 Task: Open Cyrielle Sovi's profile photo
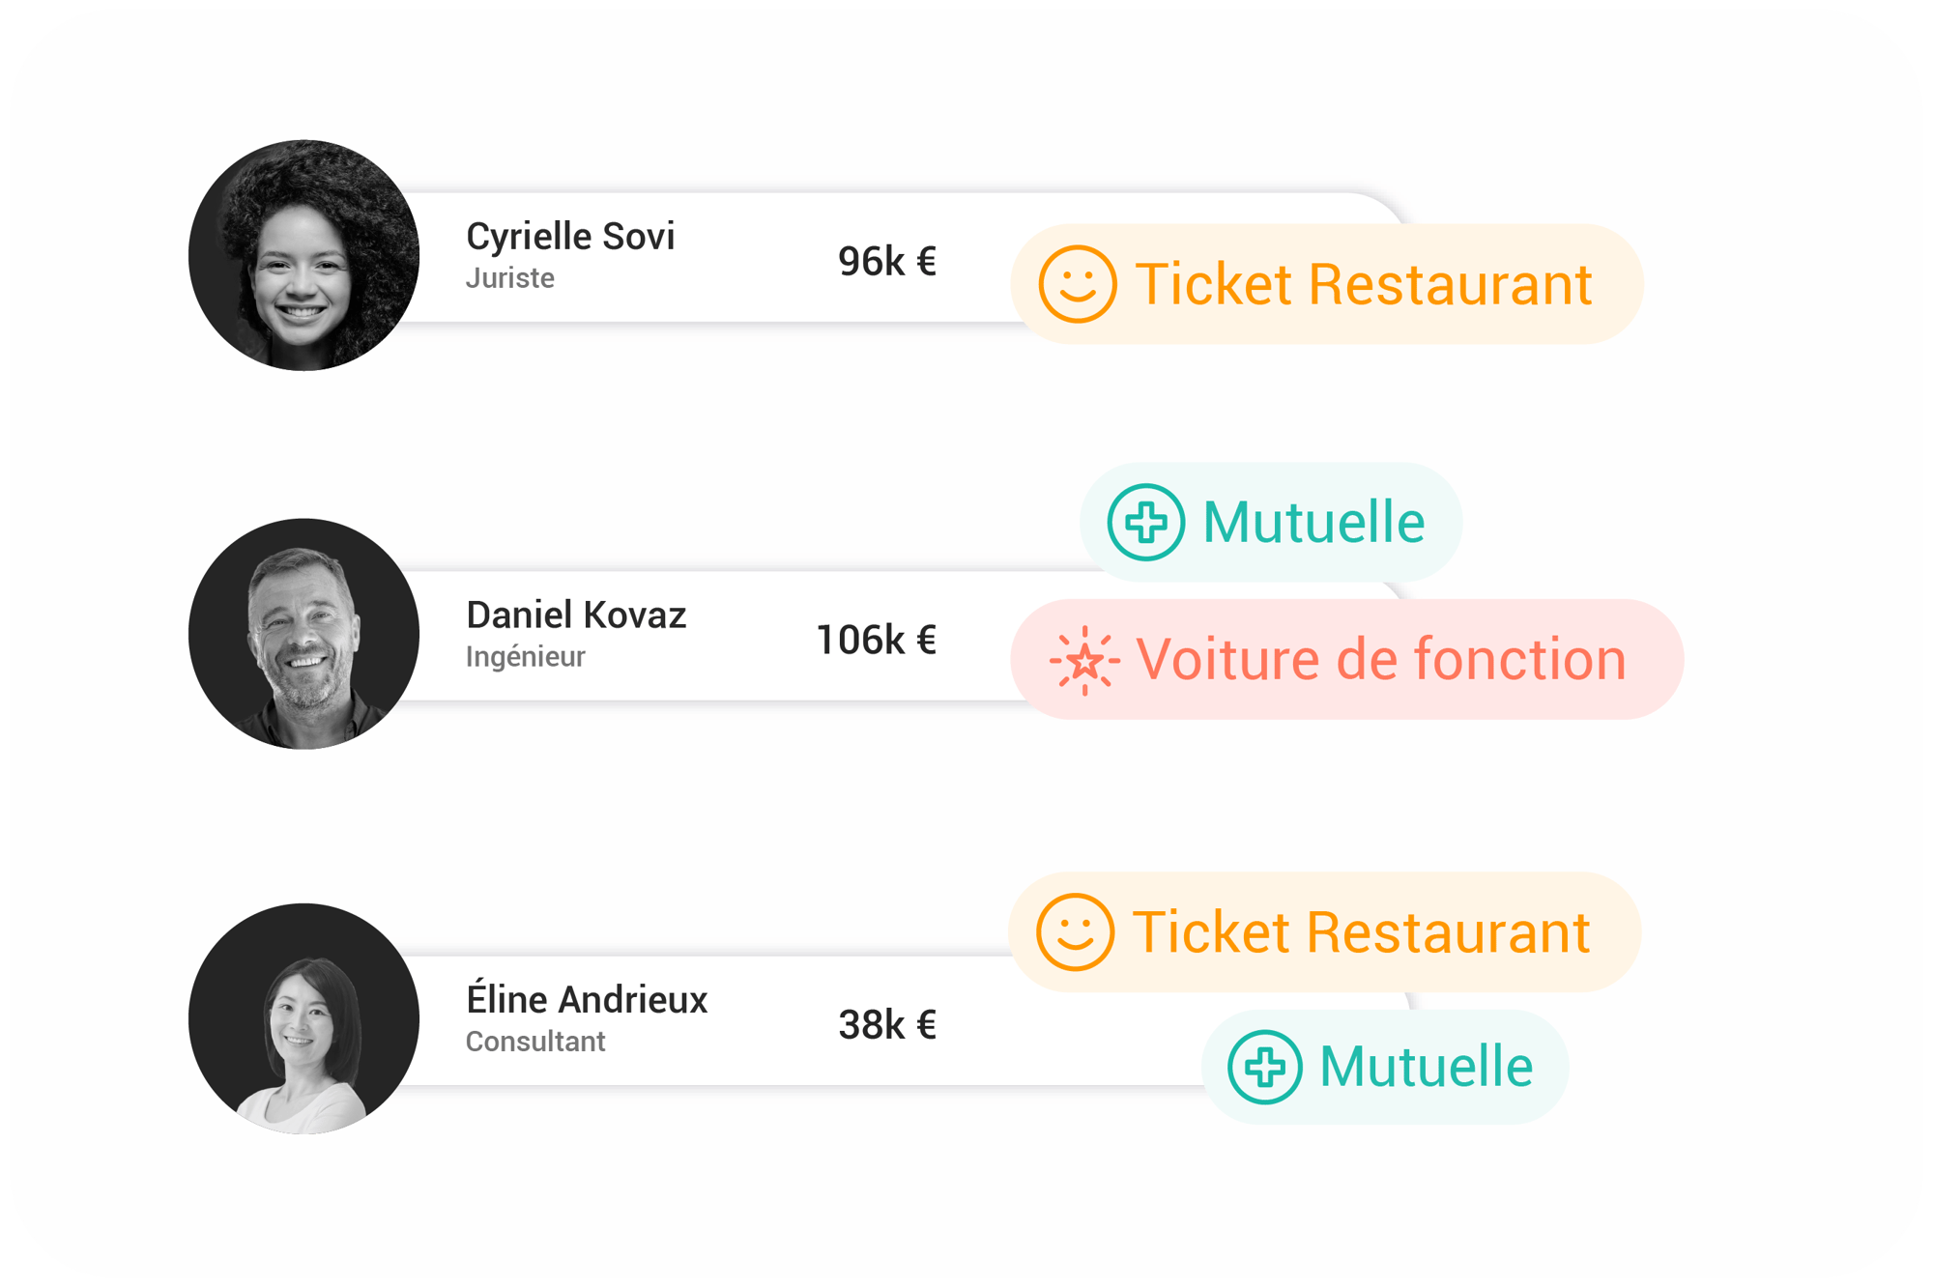coord(303,255)
